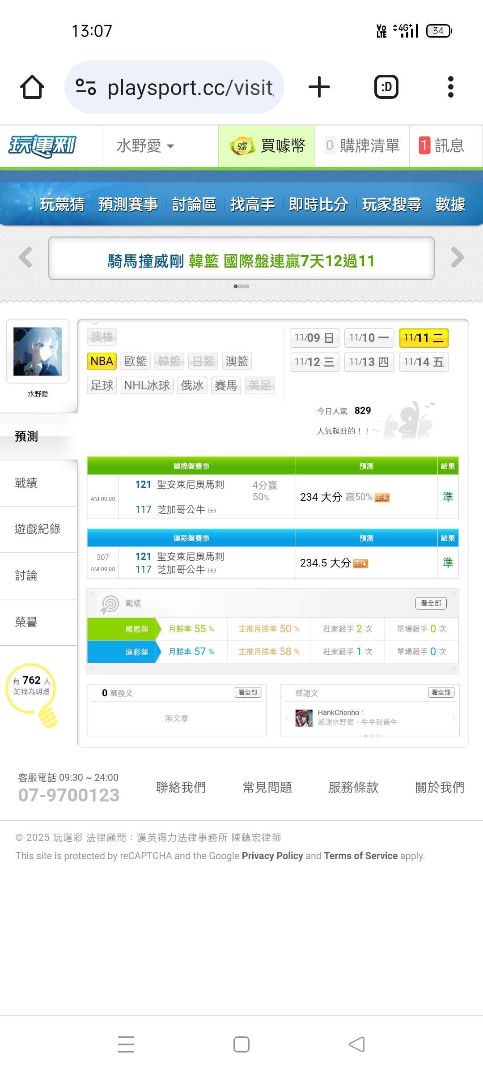
Task: Show the previous banner announcement
Action: [25, 258]
